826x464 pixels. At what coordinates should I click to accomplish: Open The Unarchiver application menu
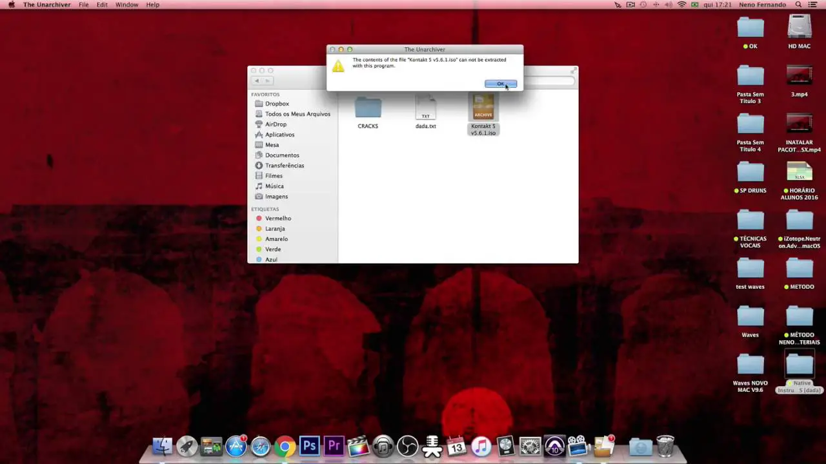click(46, 5)
